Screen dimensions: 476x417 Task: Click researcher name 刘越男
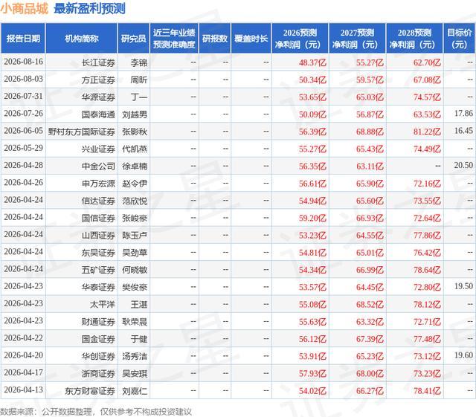click(x=135, y=114)
